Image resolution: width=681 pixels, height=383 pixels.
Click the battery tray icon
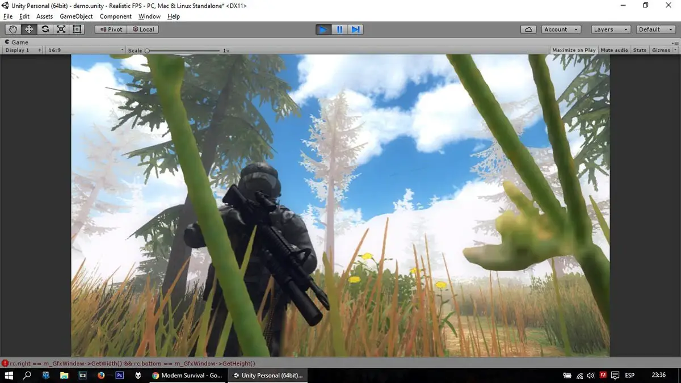(567, 376)
